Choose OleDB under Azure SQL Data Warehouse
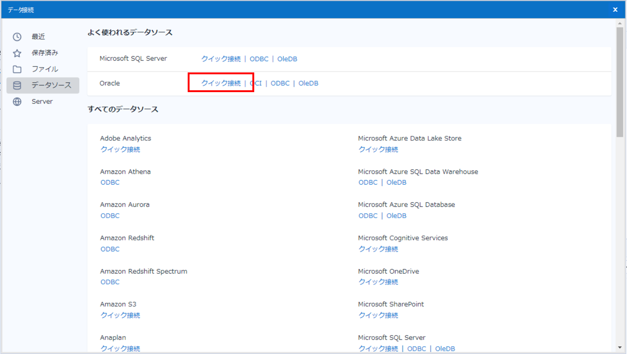This screenshot has height=354, width=627. pos(397,182)
